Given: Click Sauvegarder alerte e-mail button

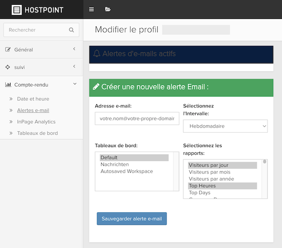Looking at the screenshot, I should (132, 218).
